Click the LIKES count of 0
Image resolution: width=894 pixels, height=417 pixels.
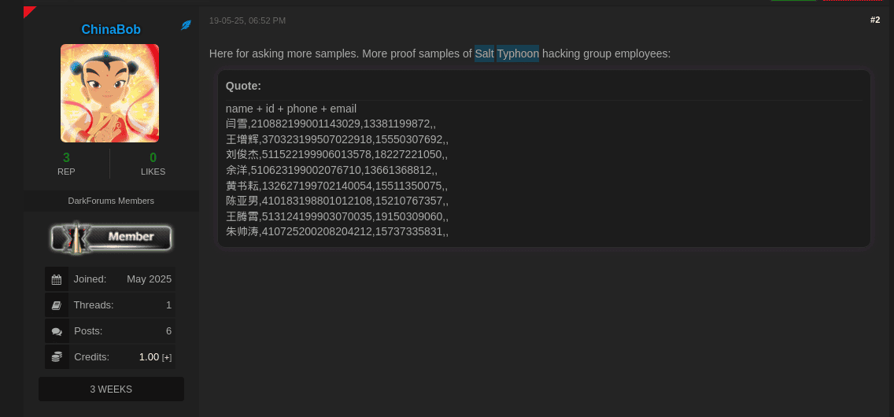click(x=153, y=157)
